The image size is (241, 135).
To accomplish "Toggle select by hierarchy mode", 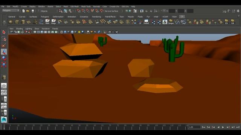I will 61,11.
